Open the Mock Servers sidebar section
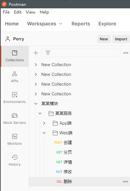Image resolution: width=130 pixels, height=191 pixels. pos(15,119)
